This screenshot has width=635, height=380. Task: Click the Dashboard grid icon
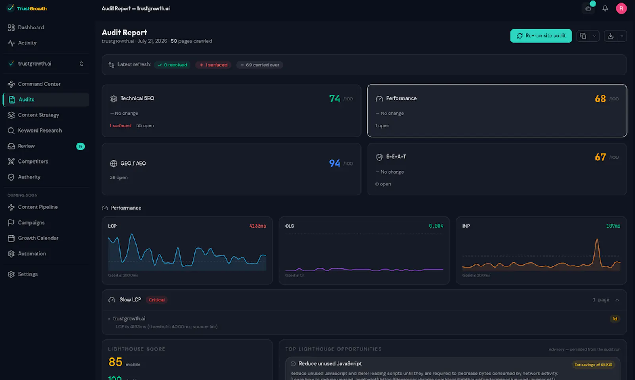click(11, 27)
